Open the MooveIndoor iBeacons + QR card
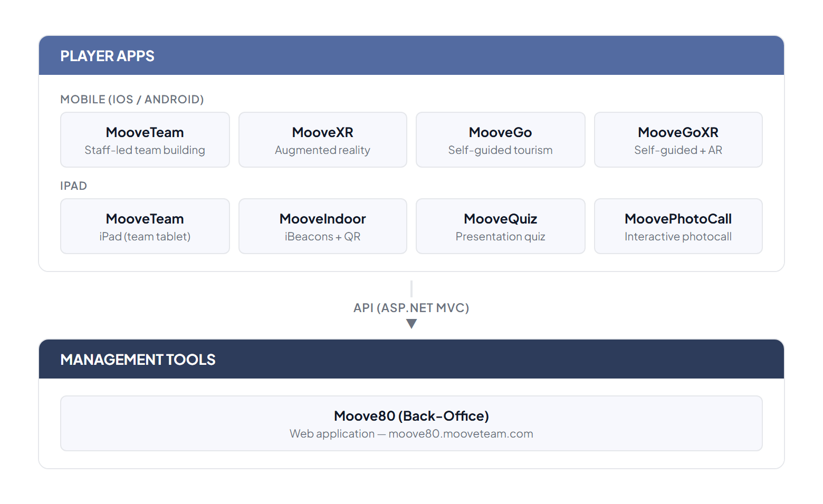Image resolution: width=823 pixels, height=504 pixels. tap(322, 226)
